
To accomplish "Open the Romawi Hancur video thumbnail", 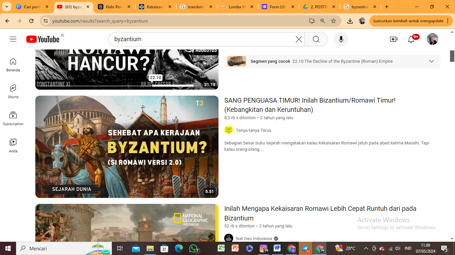I will coord(127,69).
